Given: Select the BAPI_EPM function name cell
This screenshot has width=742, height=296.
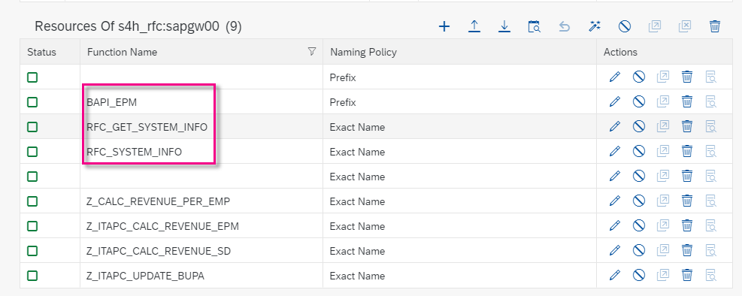Looking at the screenshot, I should [x=201, y=101].
